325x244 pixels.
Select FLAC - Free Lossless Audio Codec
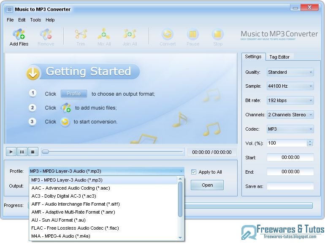click(103, 228)
